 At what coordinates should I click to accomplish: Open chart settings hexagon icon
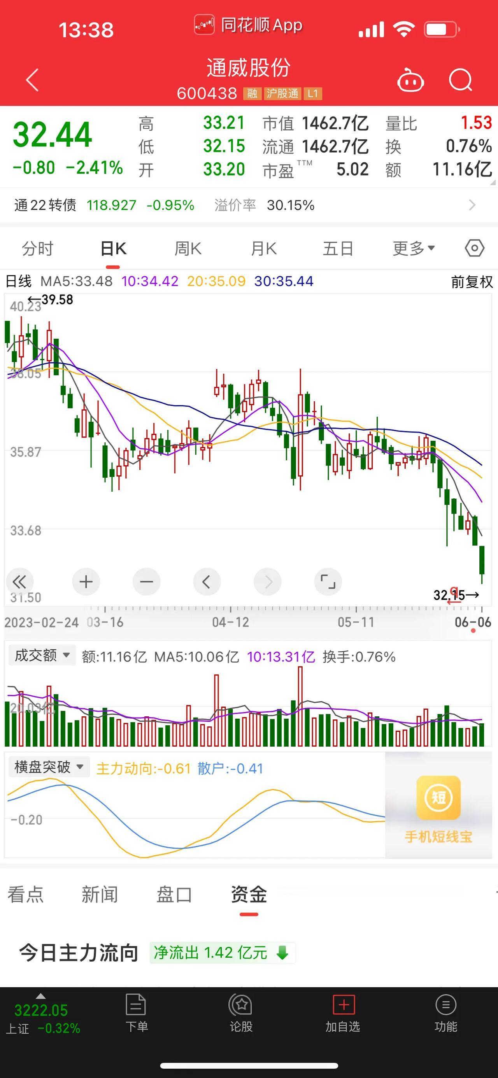[475, 249]
